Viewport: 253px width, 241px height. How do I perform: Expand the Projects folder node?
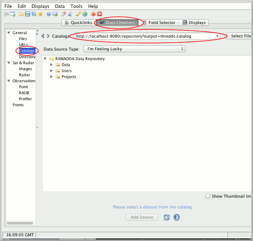tap(52, 77)
